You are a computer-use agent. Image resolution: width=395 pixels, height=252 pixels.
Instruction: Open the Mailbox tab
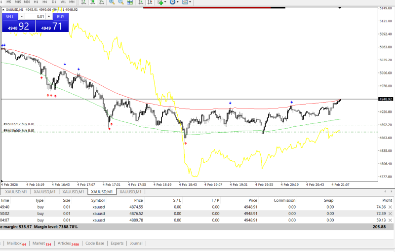click(x=16, y=244)
